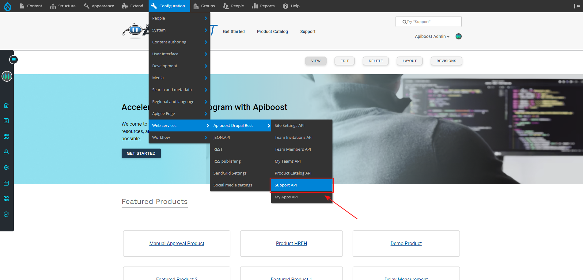Click the form list icon in sidebar
This screenshot has width=583, height=280.
6,183
